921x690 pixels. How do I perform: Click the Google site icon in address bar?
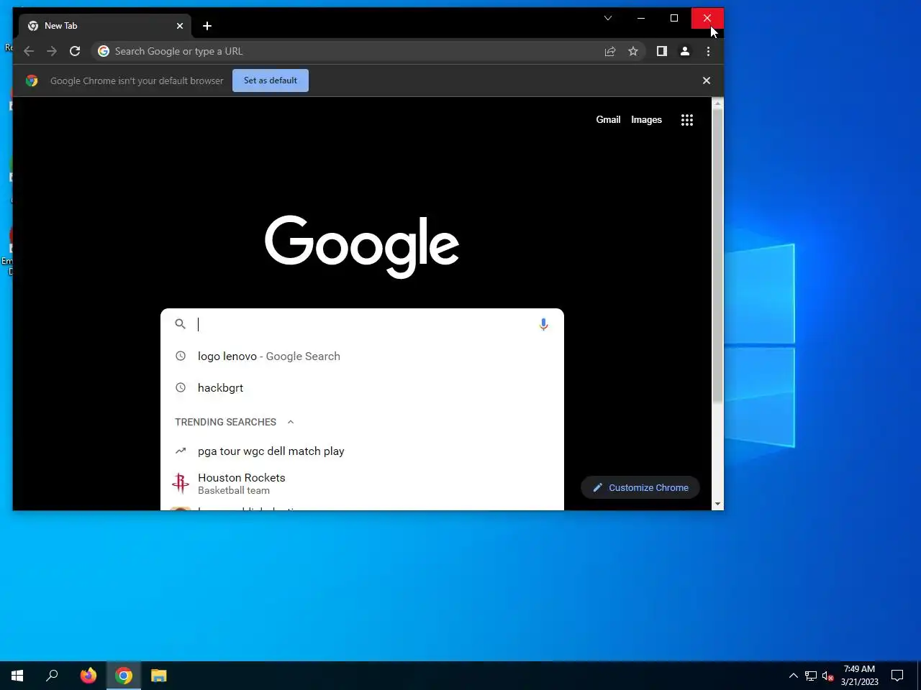click(x=104, y=51)
